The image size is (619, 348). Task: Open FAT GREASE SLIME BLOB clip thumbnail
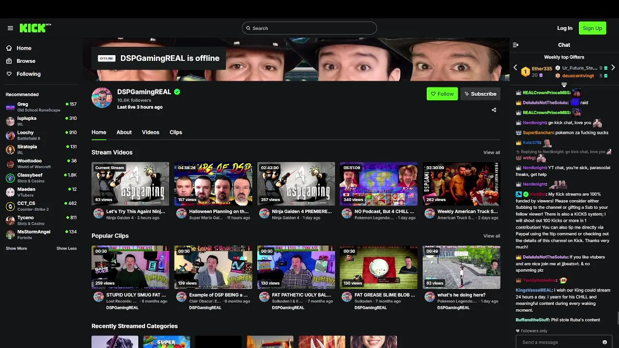(379, 267)
